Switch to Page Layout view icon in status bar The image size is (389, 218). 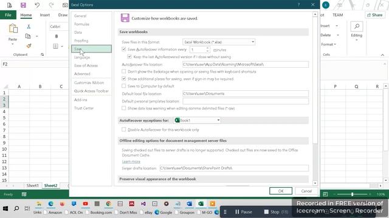point(325,194)
